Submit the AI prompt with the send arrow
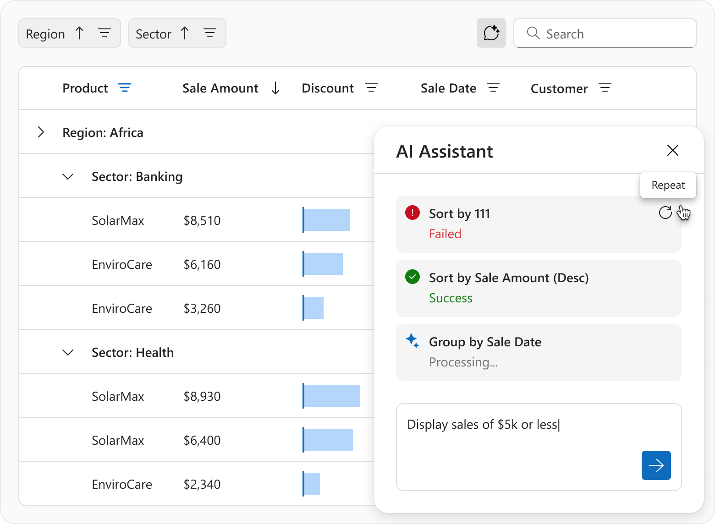The height and width of the screenshot is (524, 715). [x=656, y=465]
